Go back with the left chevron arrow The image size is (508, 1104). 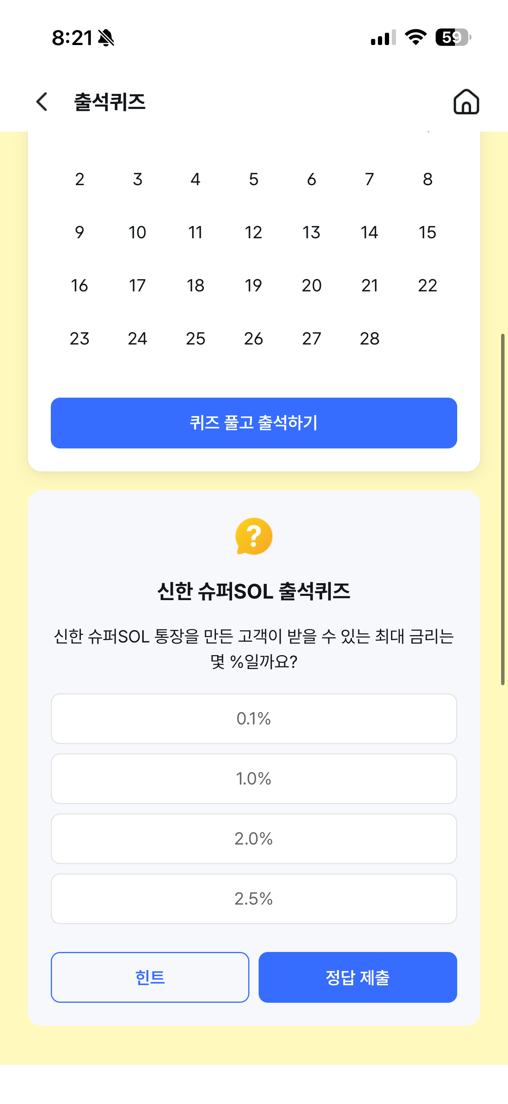pyautogui.click(x=42, y=102)
